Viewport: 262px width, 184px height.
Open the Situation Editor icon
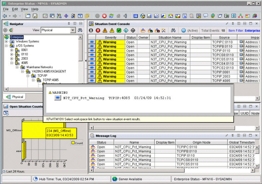click(x=66, y=16)
